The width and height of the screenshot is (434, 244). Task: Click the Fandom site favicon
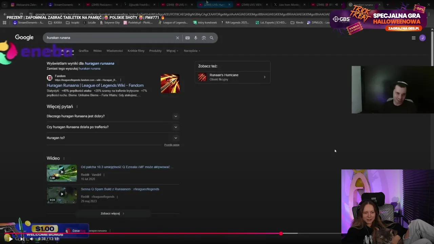click(x=50, y=78)
